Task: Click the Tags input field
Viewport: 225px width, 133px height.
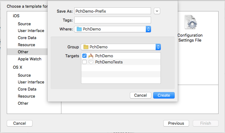Action: [x=112, y=20]
